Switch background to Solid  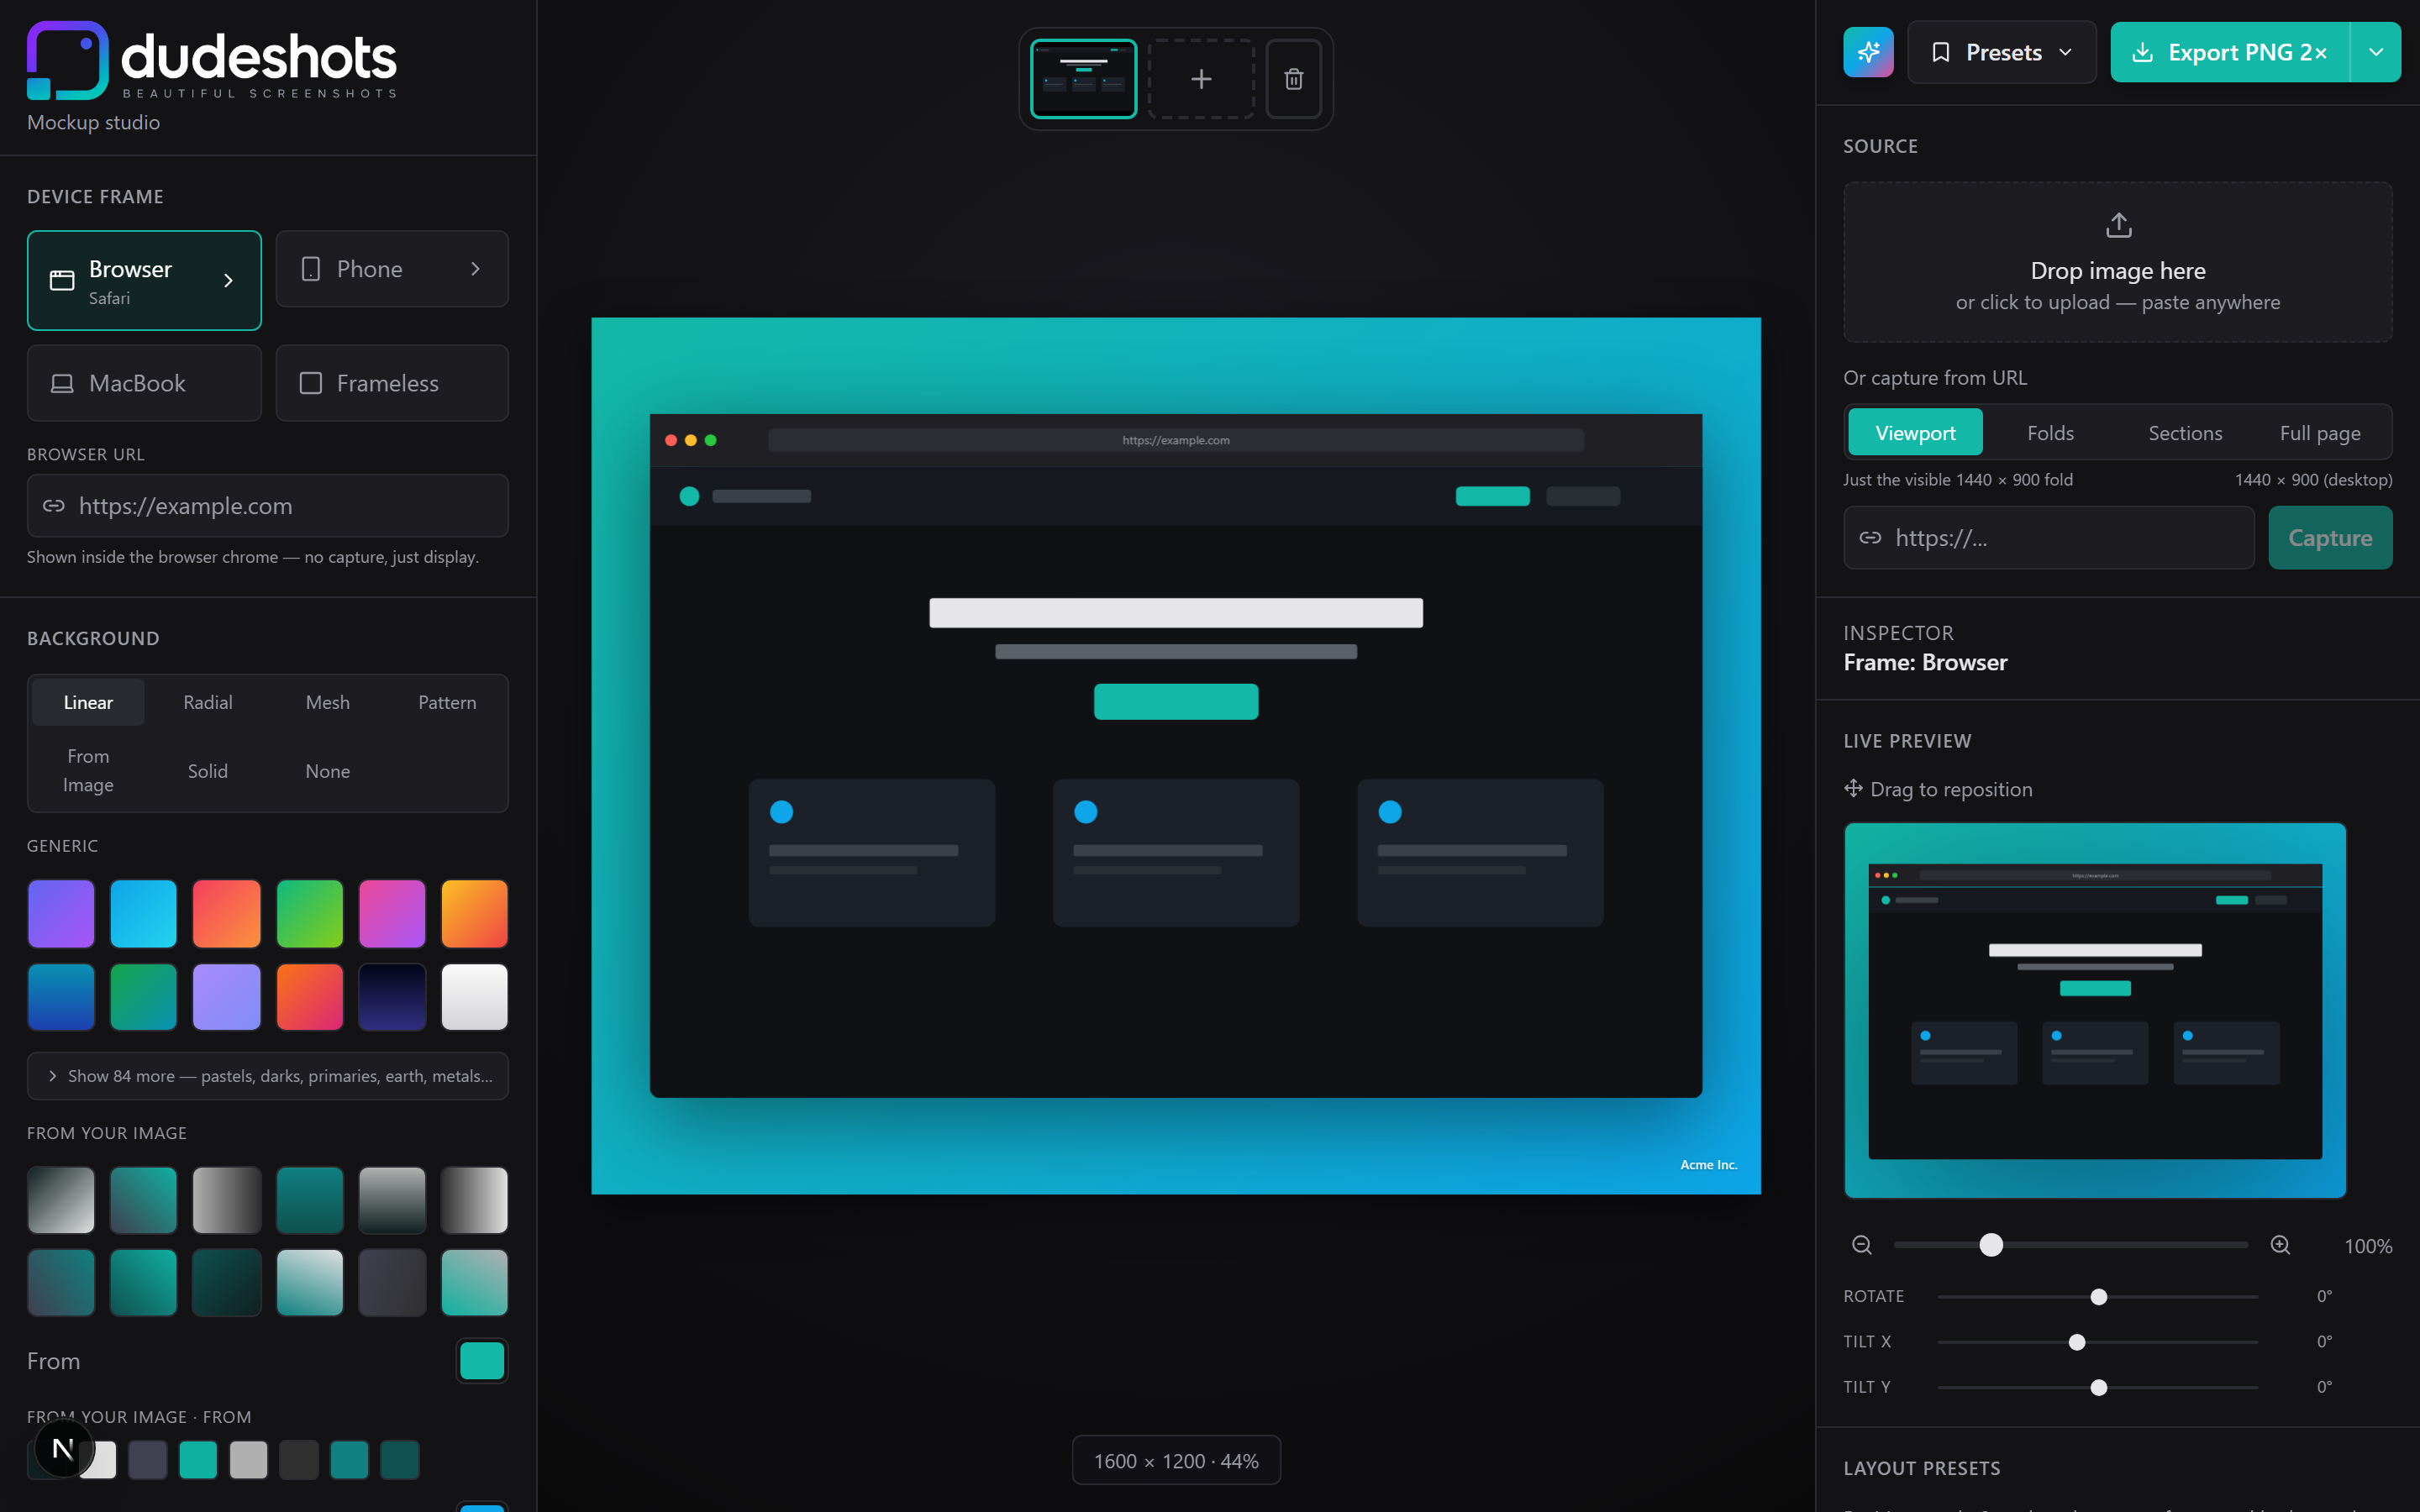208,771
